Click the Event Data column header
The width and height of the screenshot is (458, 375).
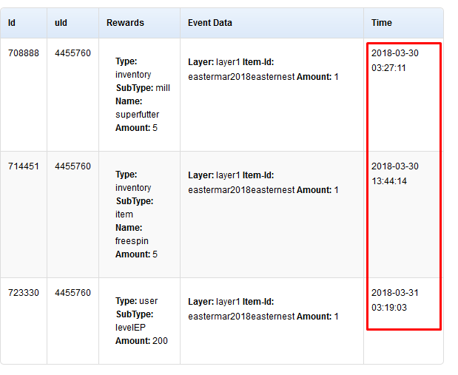click(210, 23)
